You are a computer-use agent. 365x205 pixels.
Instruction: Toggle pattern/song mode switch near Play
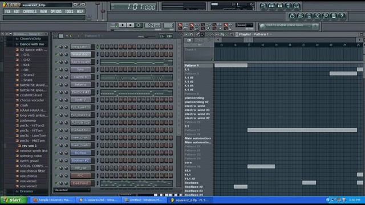113,25
